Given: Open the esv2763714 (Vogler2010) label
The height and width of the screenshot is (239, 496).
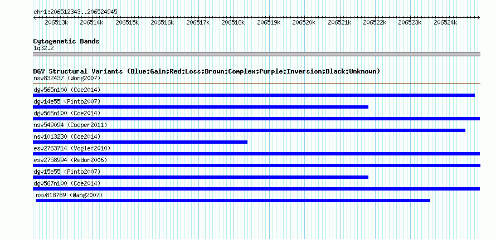Looking at the screenshot, I should pos(72,148).
